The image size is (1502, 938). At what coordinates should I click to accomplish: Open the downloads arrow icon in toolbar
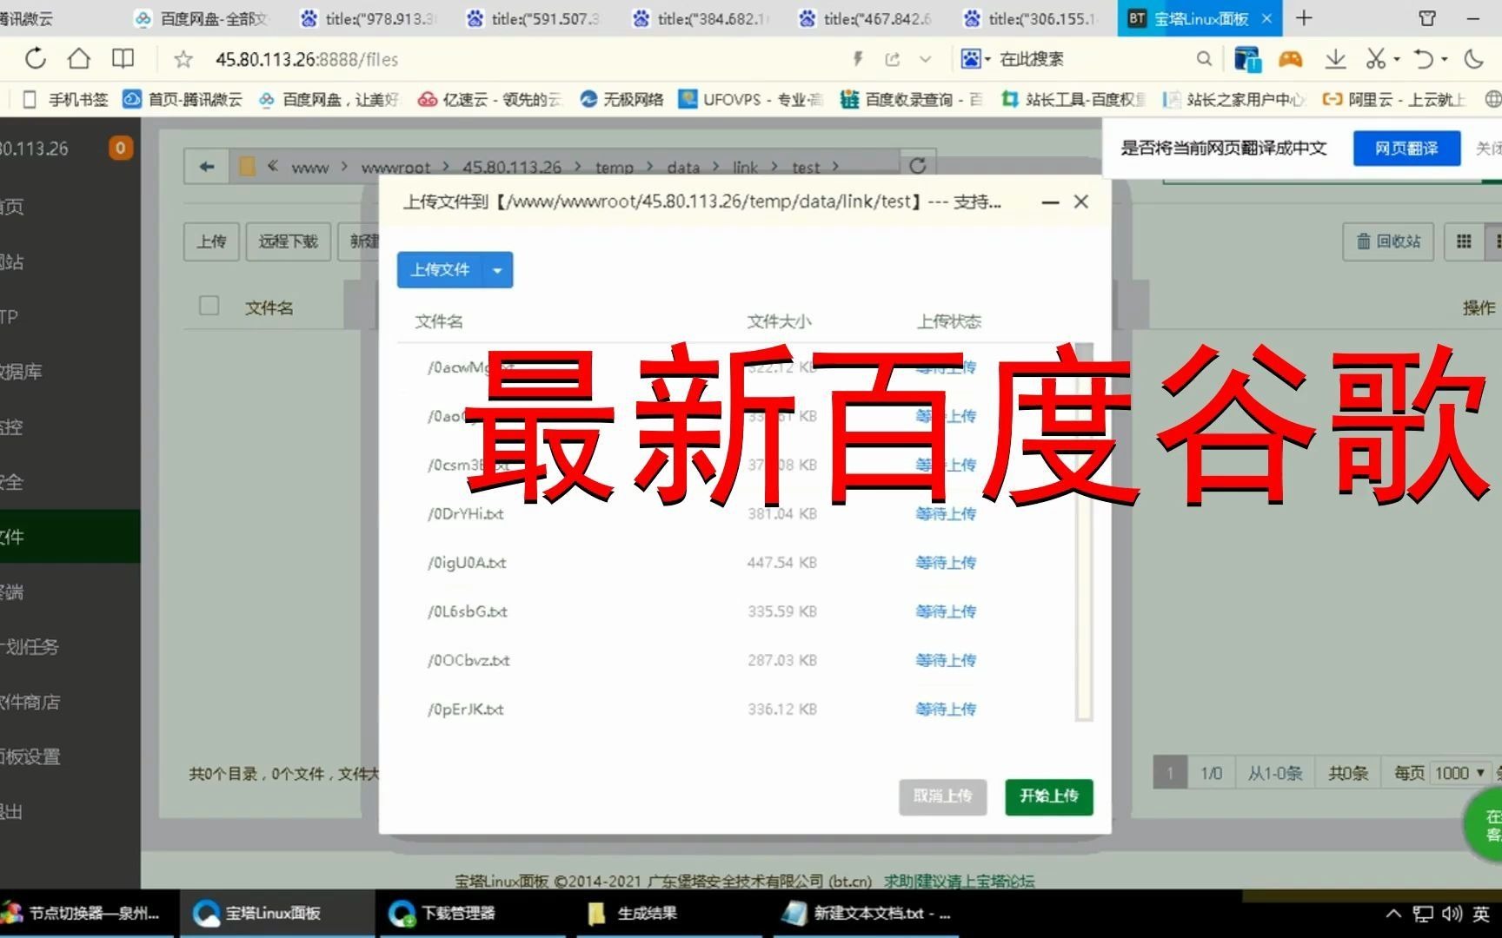click(x=1335, y=59)
